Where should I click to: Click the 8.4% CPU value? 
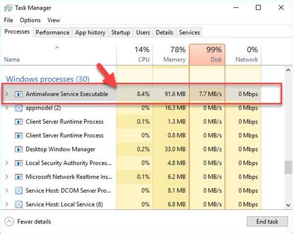click(x=143, y=94)
